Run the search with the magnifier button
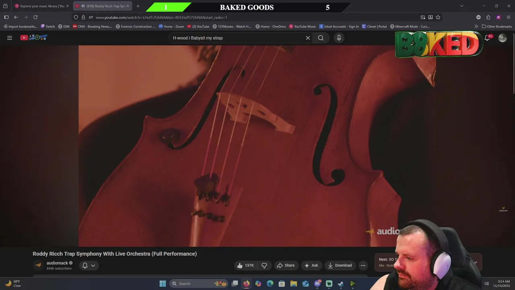The width and height of the screenshot is (515, 290). point(321,38)
